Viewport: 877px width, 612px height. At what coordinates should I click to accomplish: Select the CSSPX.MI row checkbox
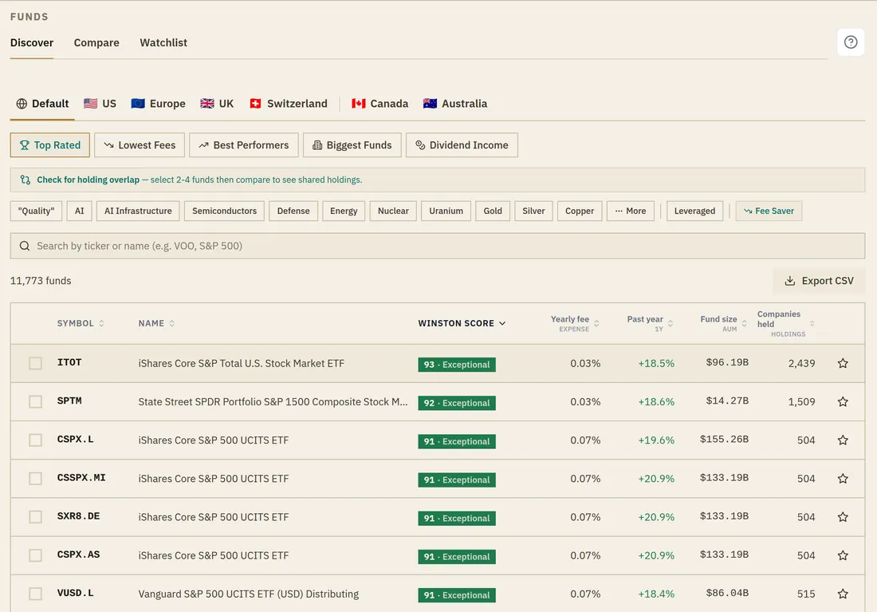coord(35,479)
